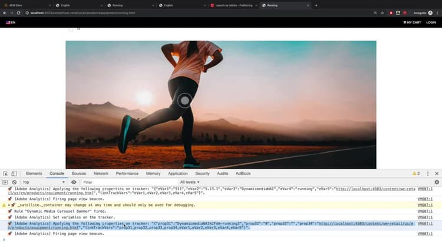This screenshot has height=248, width=442.
Task: Show the console sidebar
Action: click(x=5, y=183)
